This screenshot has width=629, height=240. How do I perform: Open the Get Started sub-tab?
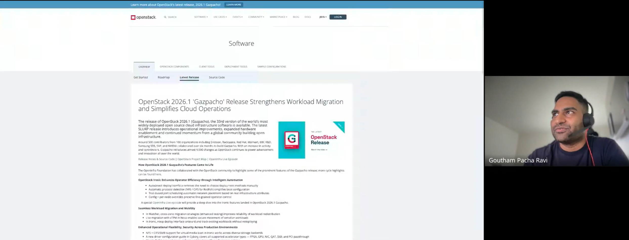pos(141,77)
